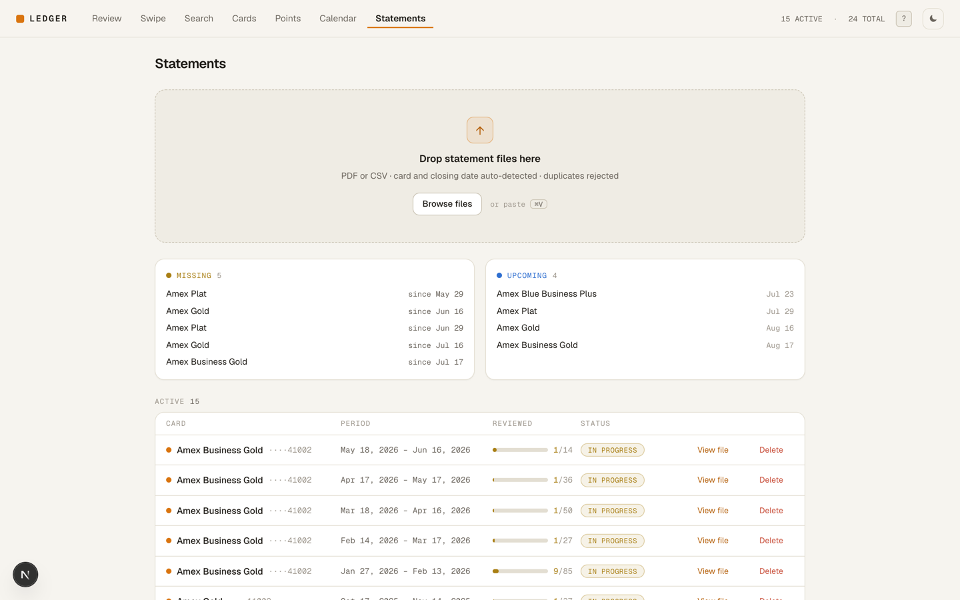Click the Drop statement files here heading
This screenshot has width=960, height=600.
480,159
